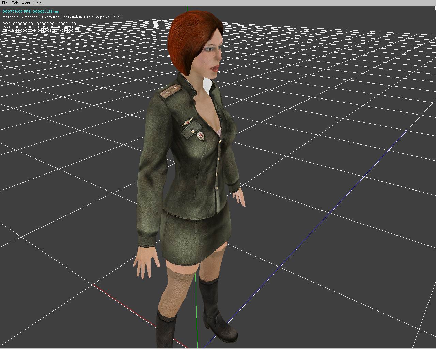
Task: Click the ROT rotation readout
Action: [x=40, y=27]
